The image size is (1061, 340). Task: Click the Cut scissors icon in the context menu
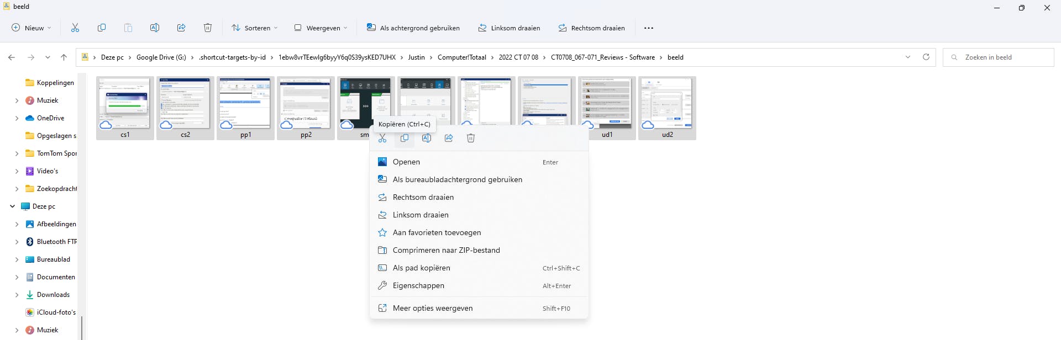pyautogui.click(x=382, y=138)
